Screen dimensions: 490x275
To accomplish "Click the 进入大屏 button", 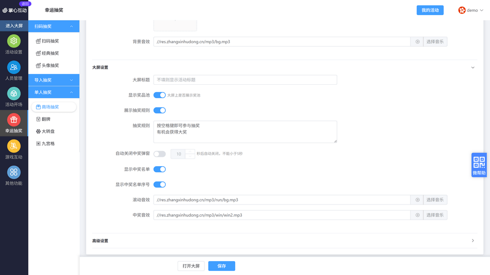I will point(14,26).
